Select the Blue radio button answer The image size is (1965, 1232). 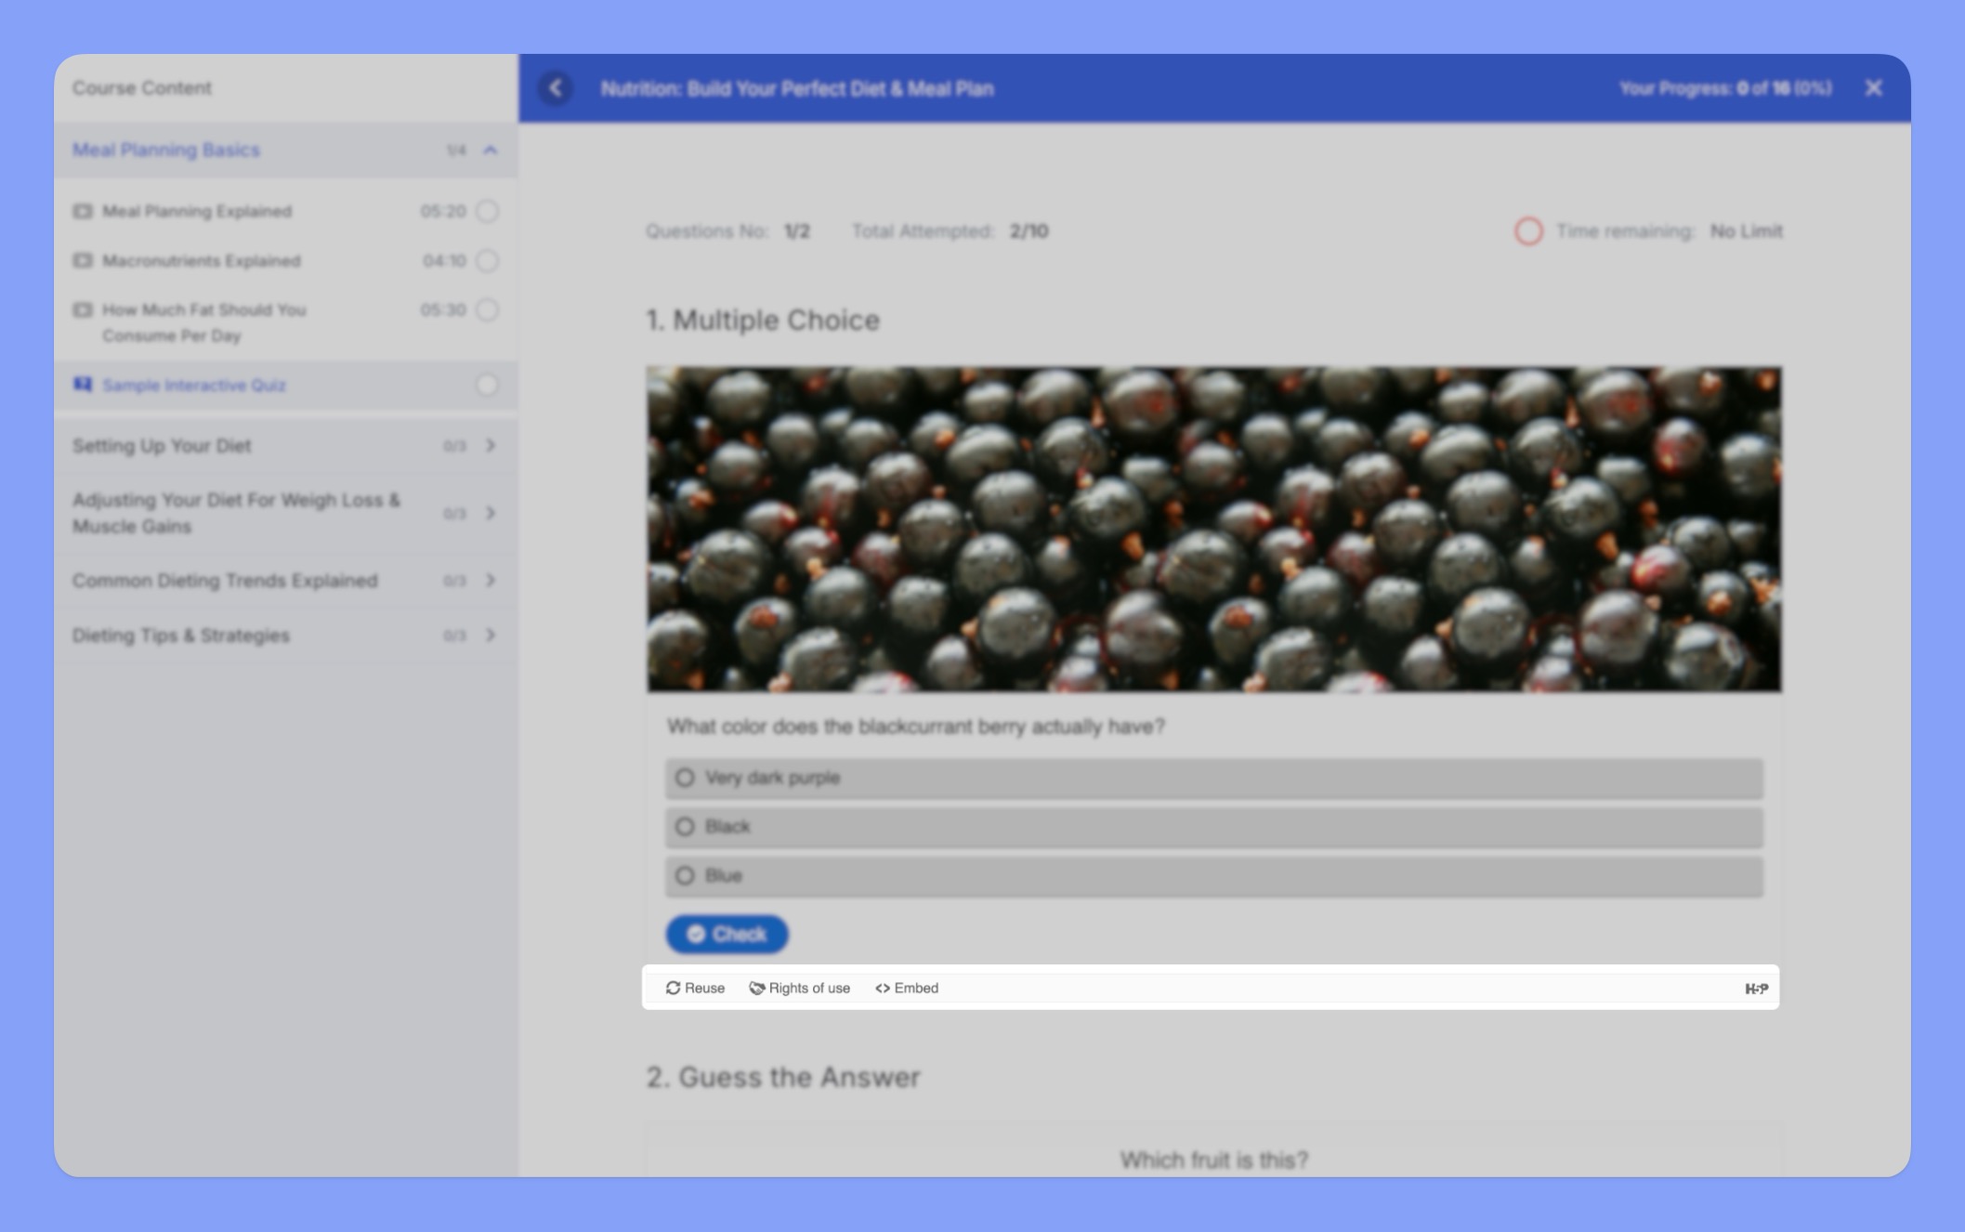click(687, 874)
